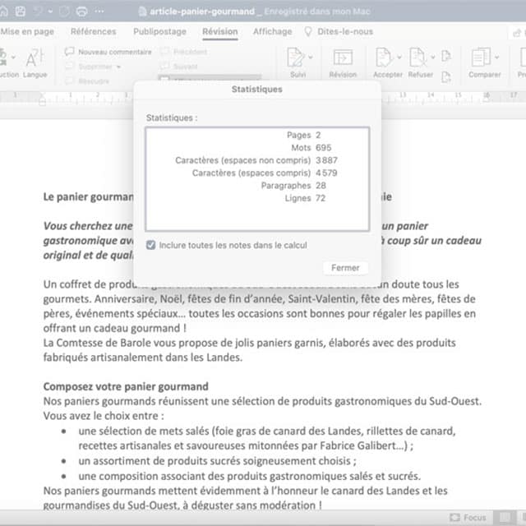Click the Mots 695 statistic line

(311, 148)
